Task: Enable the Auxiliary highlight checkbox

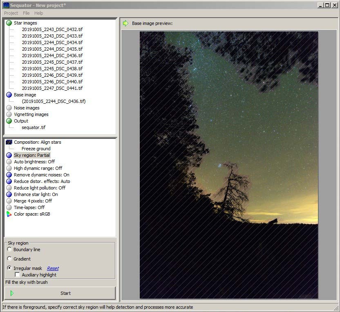Action: (17, 275)
